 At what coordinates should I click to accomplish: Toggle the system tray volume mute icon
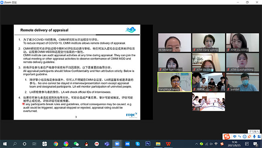pyautogui.click(x=211, y=144)
